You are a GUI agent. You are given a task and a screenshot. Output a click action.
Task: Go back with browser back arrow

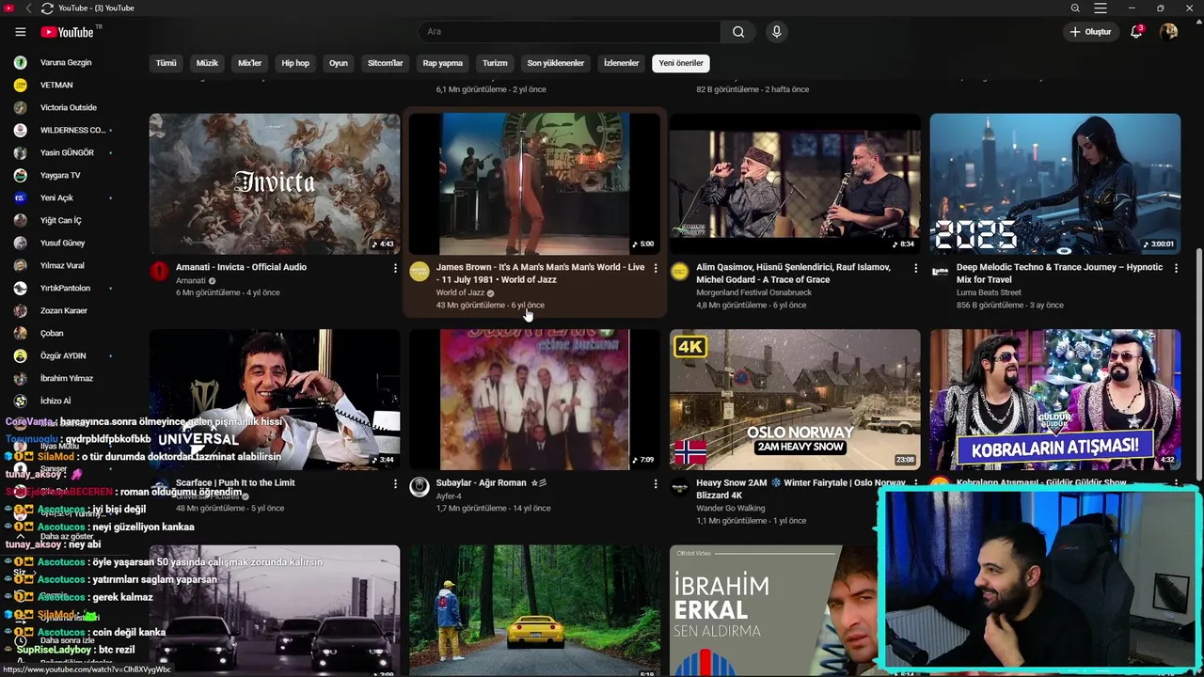pyautogui.click(x=28, y=8)
